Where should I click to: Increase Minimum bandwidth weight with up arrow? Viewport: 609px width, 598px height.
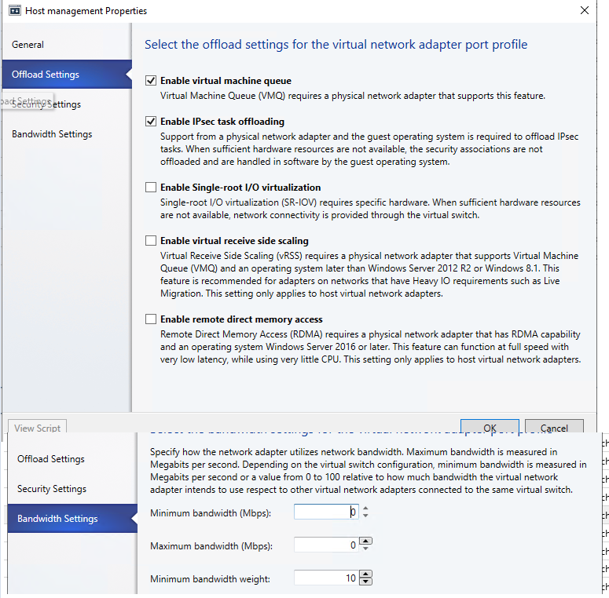pyautogui.click(x=365, y=574)
